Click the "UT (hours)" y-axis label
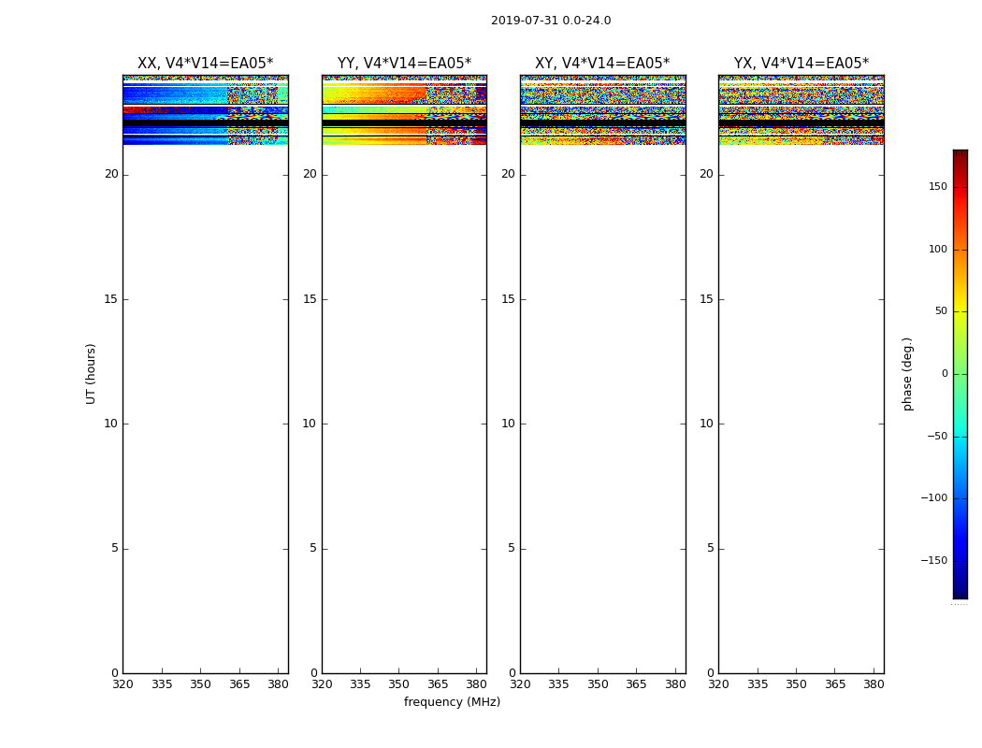This screenshot has height=748, width=982. [x=91, y=373]
